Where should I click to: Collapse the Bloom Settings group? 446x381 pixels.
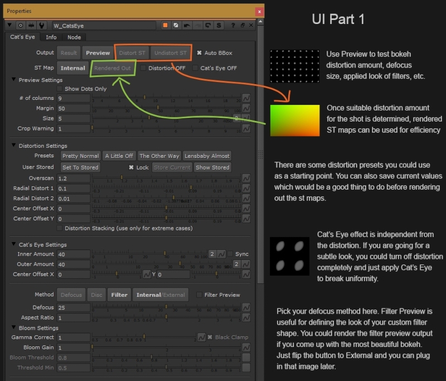(14, 328)
